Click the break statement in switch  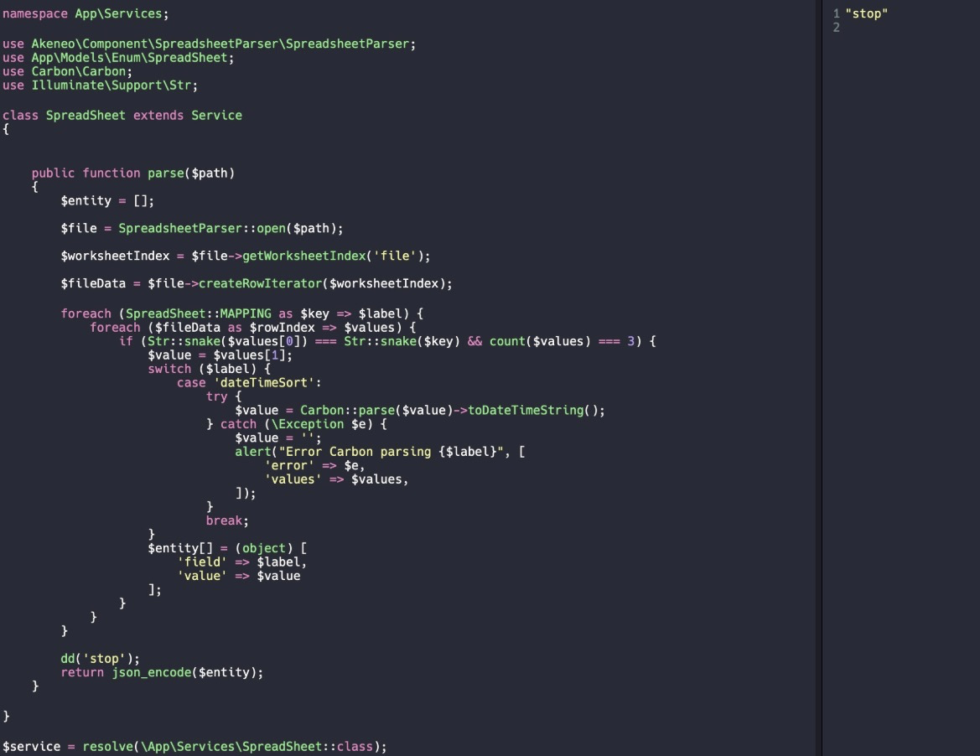coord(226,520)
